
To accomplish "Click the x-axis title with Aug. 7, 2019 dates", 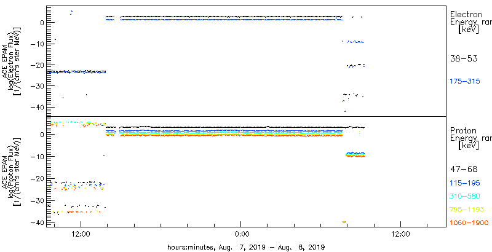I will 246,247.
